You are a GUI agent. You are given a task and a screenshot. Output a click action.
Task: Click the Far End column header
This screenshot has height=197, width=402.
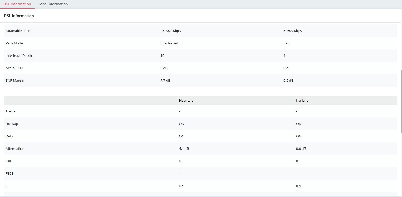[x=302, y=100]
